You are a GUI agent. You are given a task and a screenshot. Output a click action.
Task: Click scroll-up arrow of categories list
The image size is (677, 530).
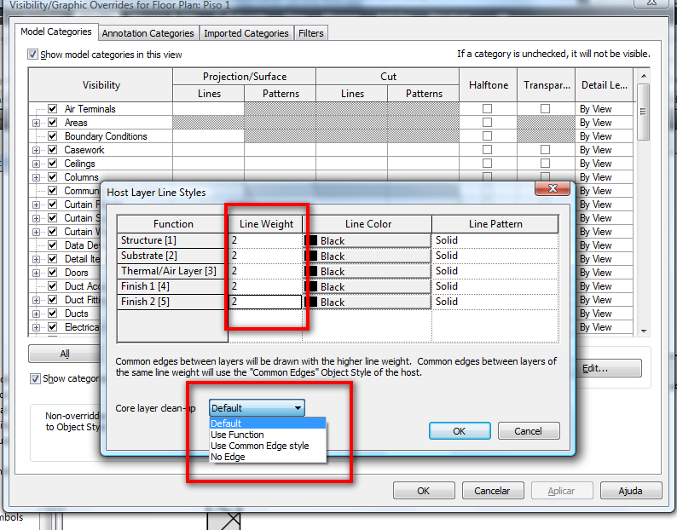point(644,76)
